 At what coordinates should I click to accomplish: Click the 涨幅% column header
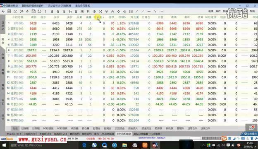(122, 17)
